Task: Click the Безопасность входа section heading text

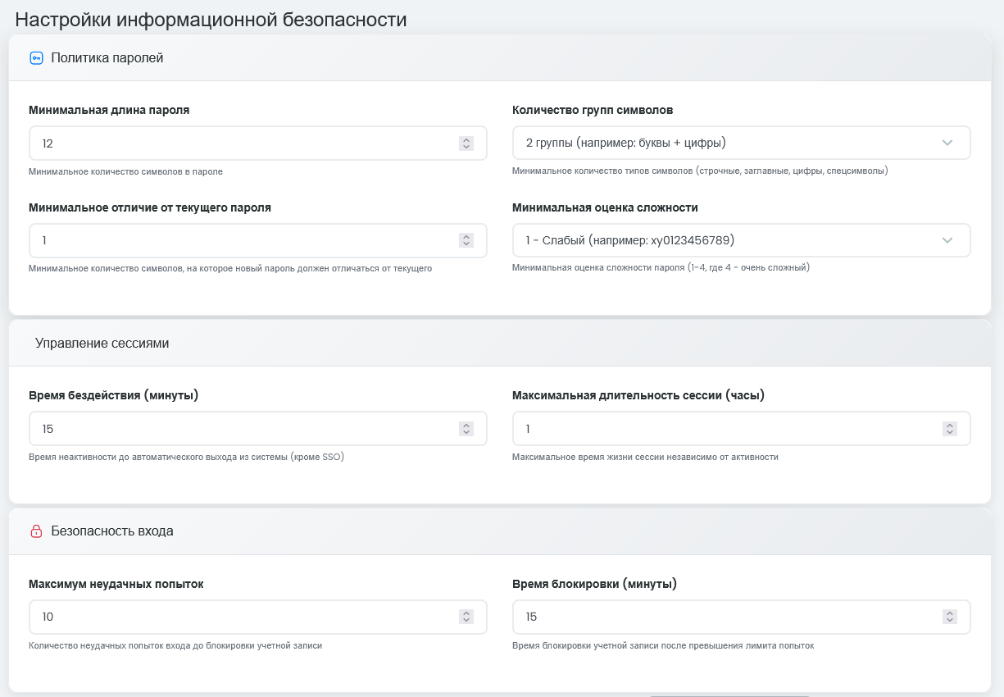Action: point(112,531)
